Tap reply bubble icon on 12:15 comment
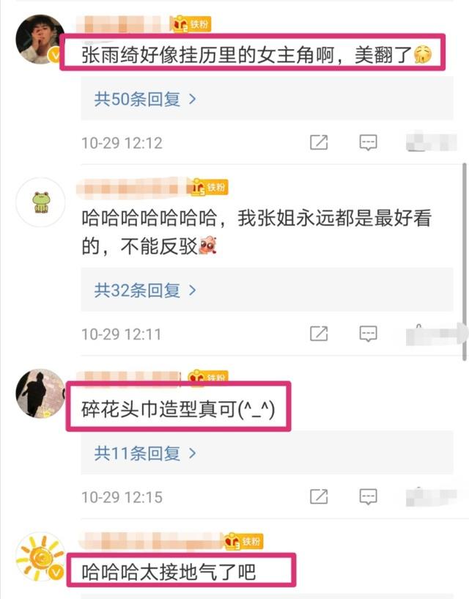The width and height of the screenshot is (469, 599). 368,496
